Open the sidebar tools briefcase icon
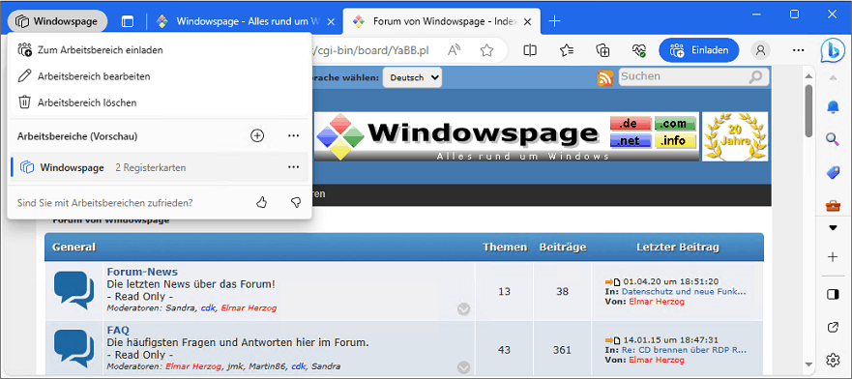This screenshot has height=379, width=852. [833, 205]
